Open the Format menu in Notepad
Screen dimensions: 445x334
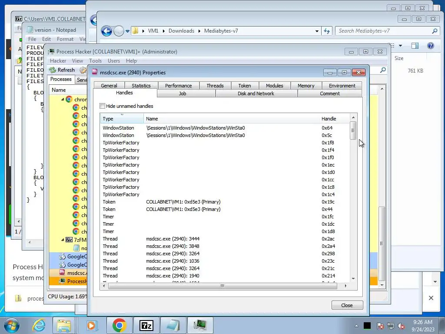pos(65,39)
